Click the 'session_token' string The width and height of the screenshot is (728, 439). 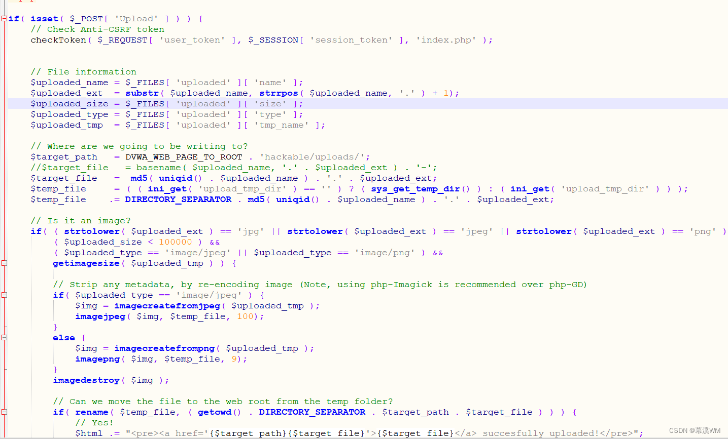pyautogui.click(x=351, y=40)
